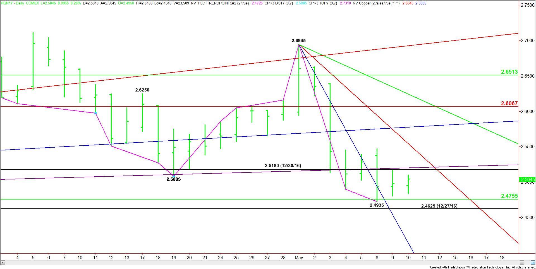
Task: Click date label 28 on time axis
Action: (x=283, y=258)
